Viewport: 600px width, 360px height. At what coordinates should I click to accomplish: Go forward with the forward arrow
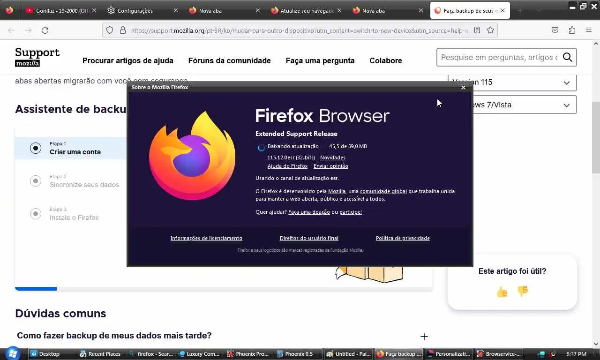(x=28, y=30)
